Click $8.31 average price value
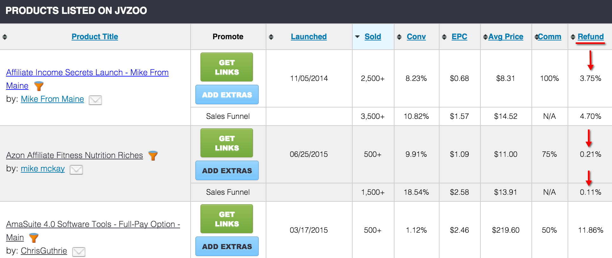The width and height of the screenshot is (612, 258). point(505,78)
